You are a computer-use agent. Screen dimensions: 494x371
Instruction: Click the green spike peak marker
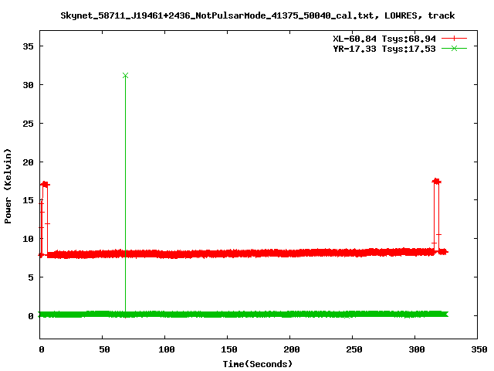tap(125, 76)
